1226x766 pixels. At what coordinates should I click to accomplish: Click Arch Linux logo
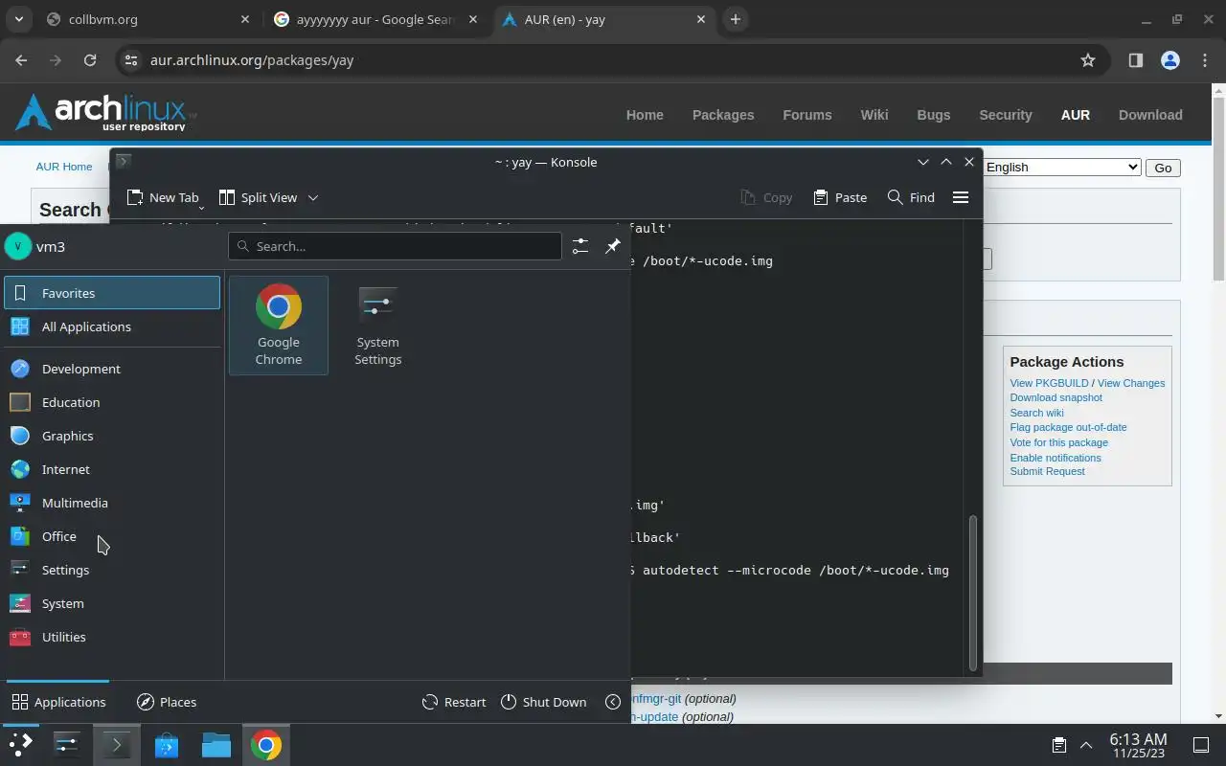[x=105, y=113]
